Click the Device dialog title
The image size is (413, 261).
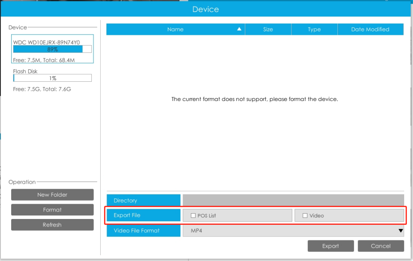point(206,9)
